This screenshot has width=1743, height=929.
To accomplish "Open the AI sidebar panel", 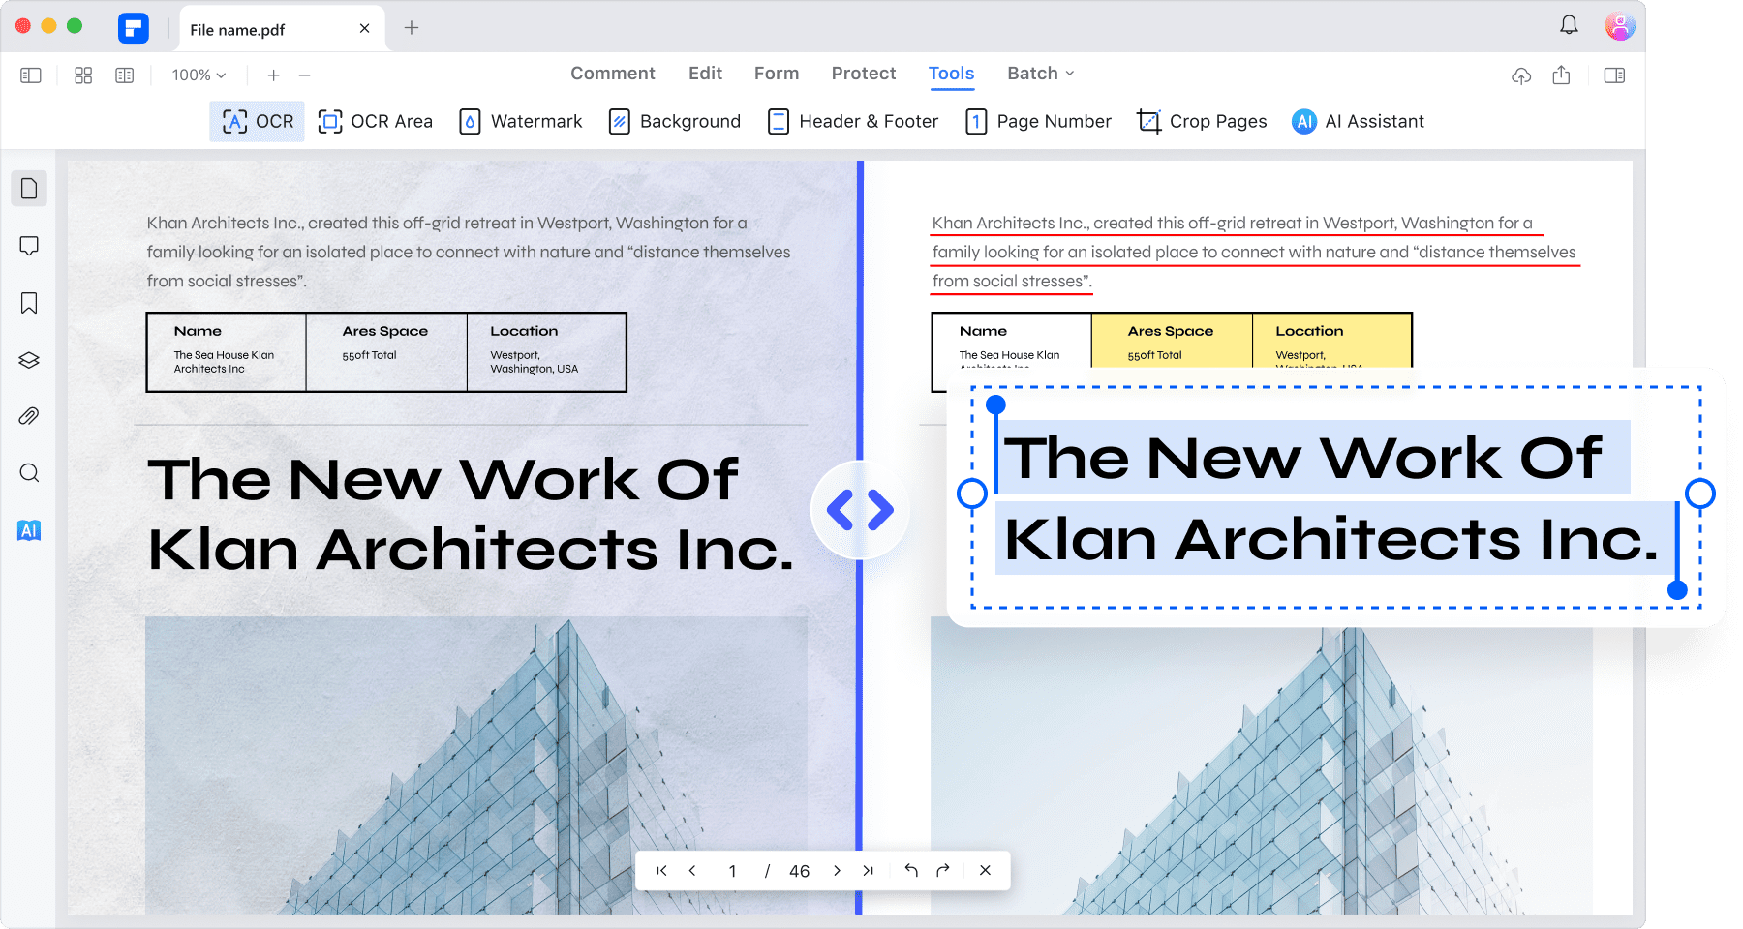I will point(29,530).
